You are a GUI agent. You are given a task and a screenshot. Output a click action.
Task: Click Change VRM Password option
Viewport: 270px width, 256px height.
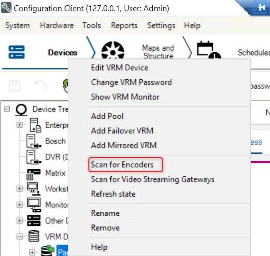coord(131,82)
